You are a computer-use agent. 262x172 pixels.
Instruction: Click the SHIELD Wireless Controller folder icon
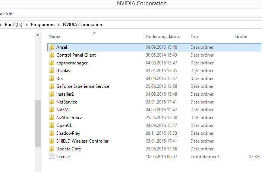click(52, 141)
